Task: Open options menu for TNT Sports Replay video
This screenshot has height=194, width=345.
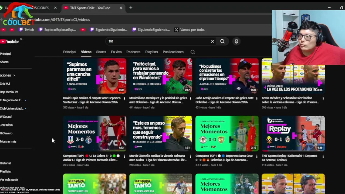Action: [323, 156]
